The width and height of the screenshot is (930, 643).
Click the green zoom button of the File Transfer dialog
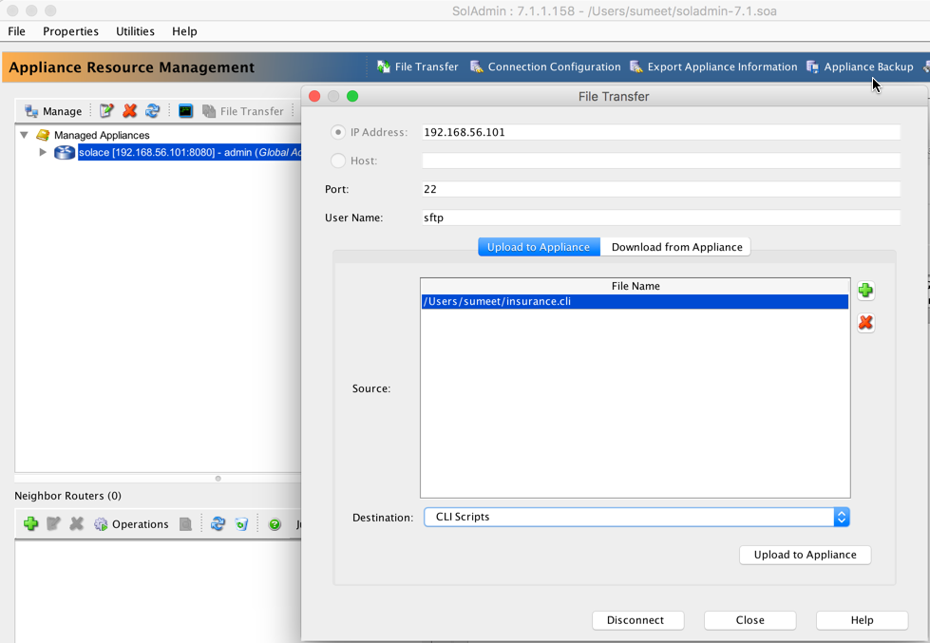352,96
